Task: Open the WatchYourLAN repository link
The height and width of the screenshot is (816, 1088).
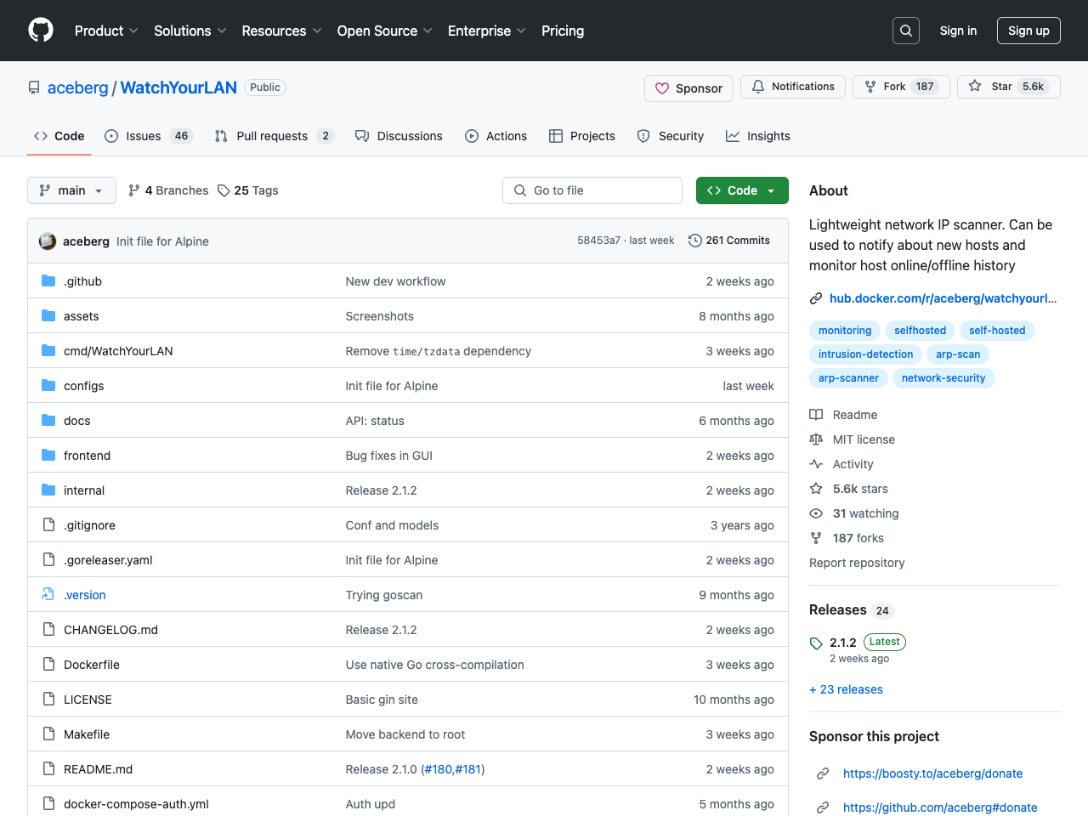Action: click(178, 88)
